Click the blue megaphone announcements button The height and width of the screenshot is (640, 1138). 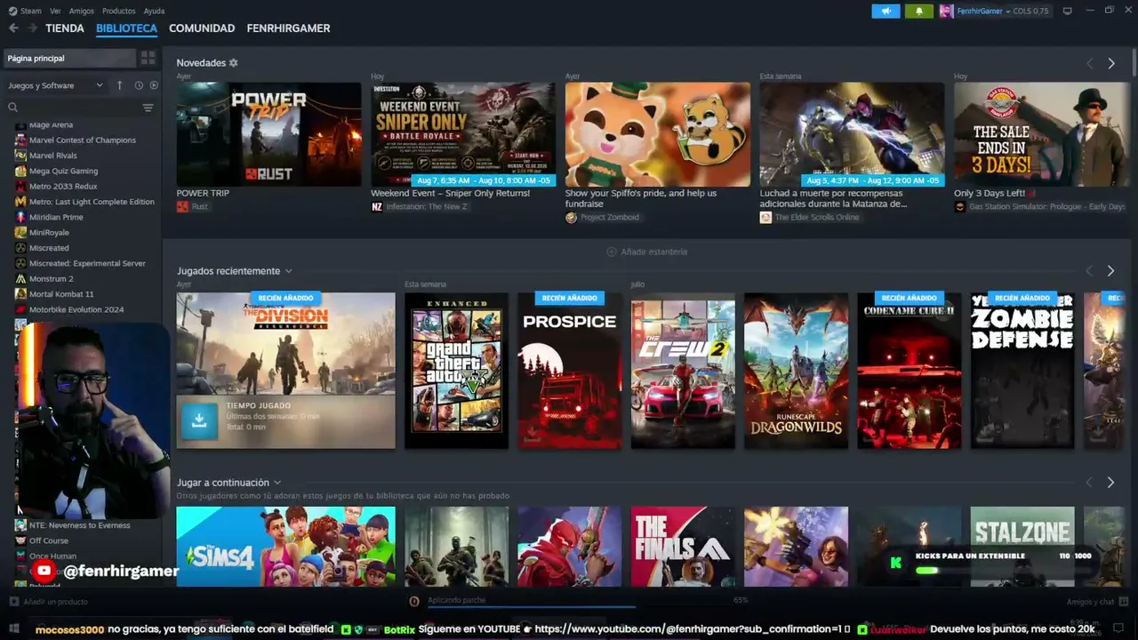pos(886,11)
